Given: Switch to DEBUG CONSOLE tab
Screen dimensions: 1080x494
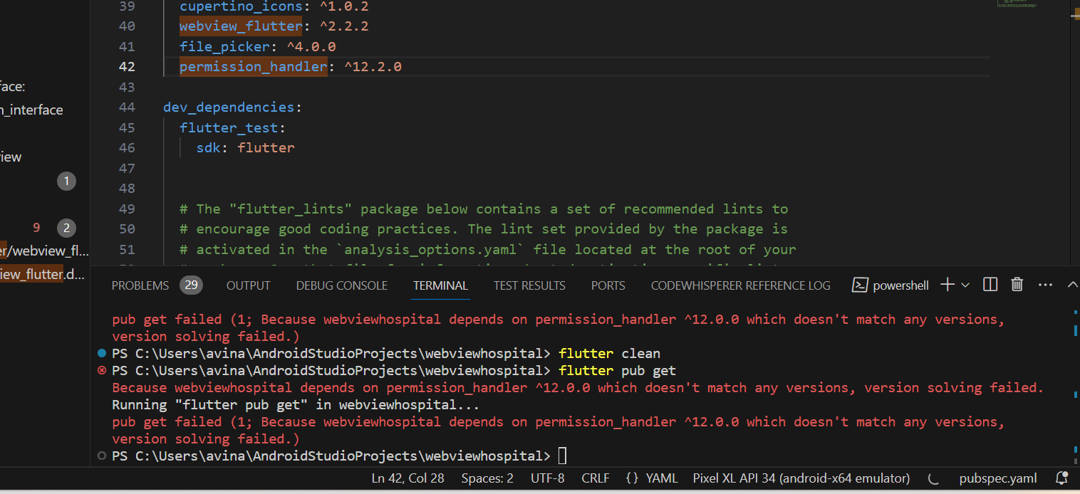Looking at the screenshot, I should pos(342,285).
